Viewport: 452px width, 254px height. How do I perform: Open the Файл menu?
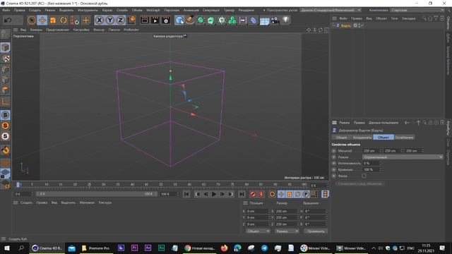point(6,10)
